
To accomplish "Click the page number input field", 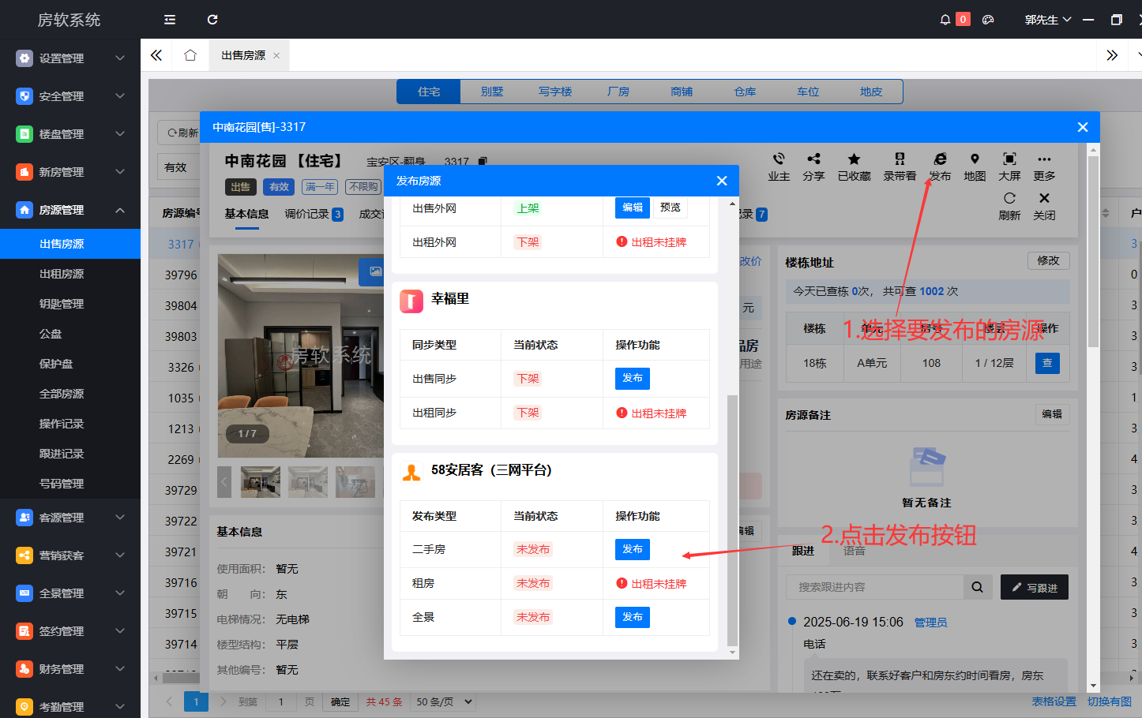I will click(280, 701).
